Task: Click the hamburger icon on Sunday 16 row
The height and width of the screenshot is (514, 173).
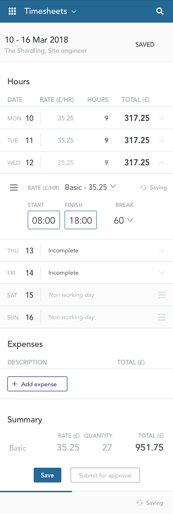Action: tap(162, 317)
